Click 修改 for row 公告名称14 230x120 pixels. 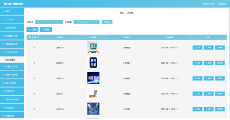coord(209,48)
